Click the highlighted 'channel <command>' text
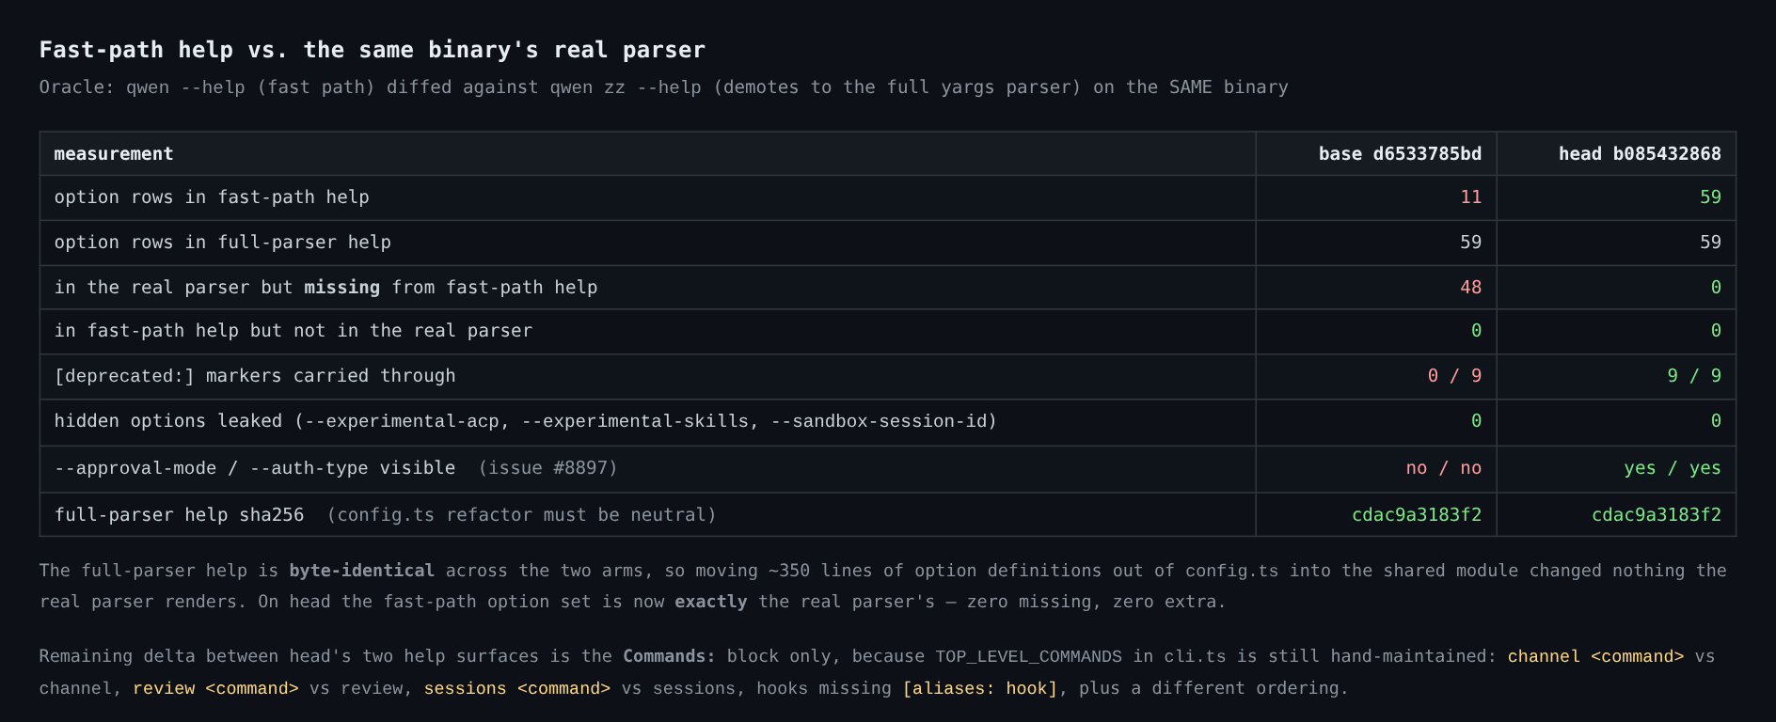 point(1595,656)
